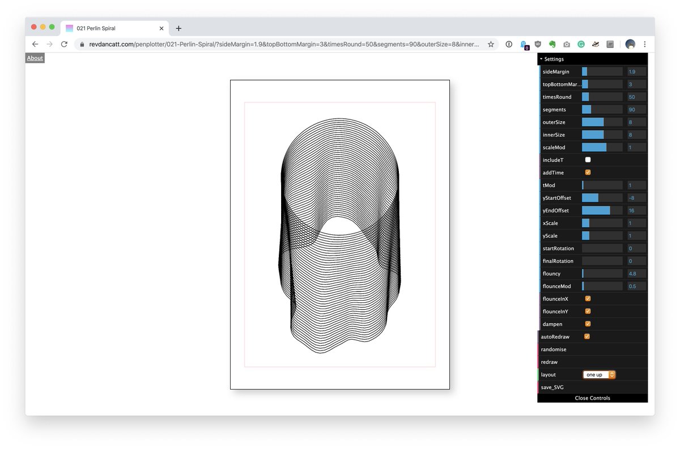This screenshot has width=680, height=449.
Task: Open the 1Password extension icon
Action: click(x=509, y=44)
